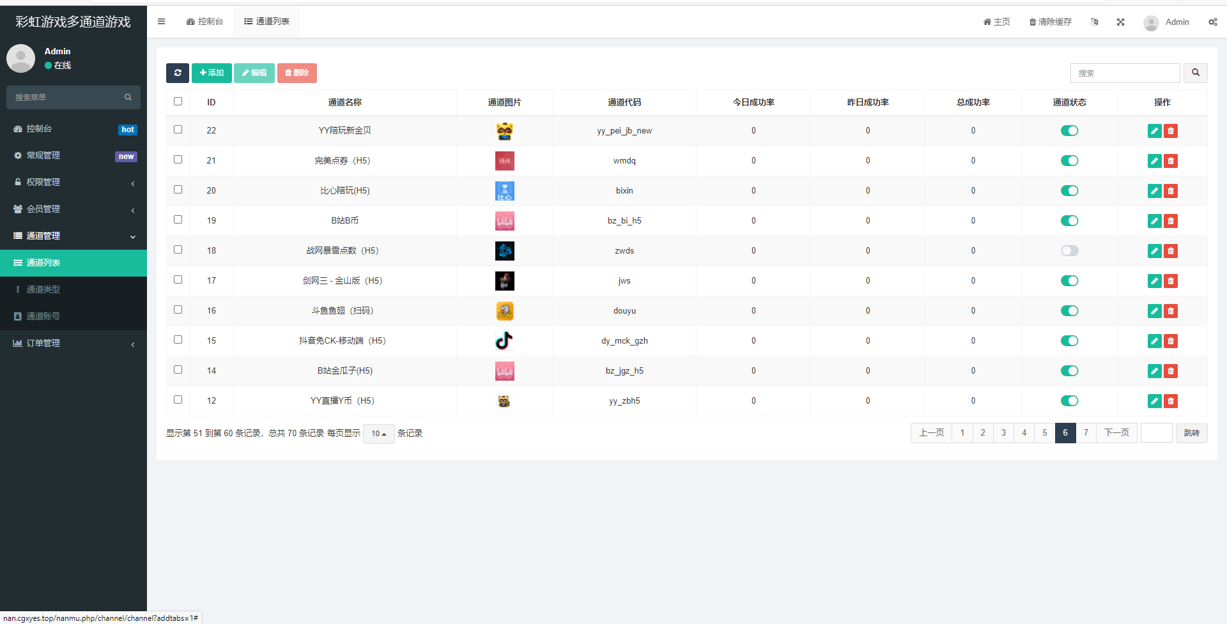
Task: Expand the 订单管理 sidebar menu
Action: (73, 344)
